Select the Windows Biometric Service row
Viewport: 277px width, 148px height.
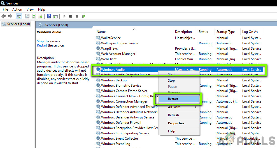coord(179,85)
